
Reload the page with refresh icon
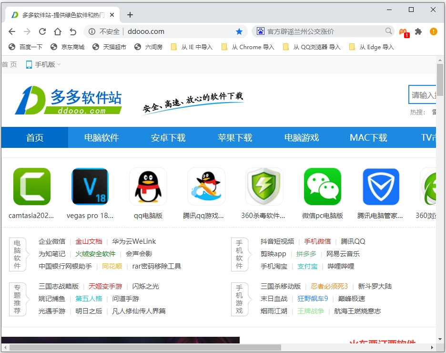coord(42,31)
